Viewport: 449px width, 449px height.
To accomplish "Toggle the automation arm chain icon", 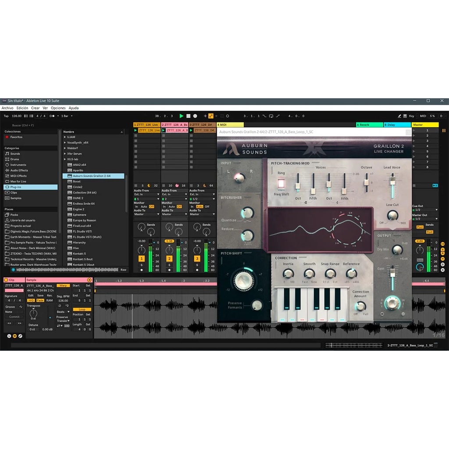I will click(211, 116).
